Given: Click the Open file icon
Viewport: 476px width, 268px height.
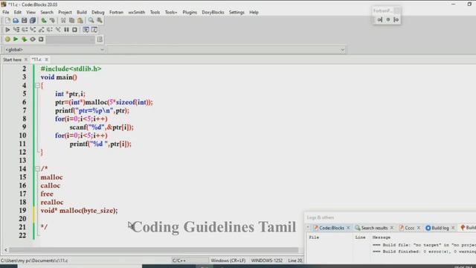Looking at the screenshot, I should [x=16, y=20].
